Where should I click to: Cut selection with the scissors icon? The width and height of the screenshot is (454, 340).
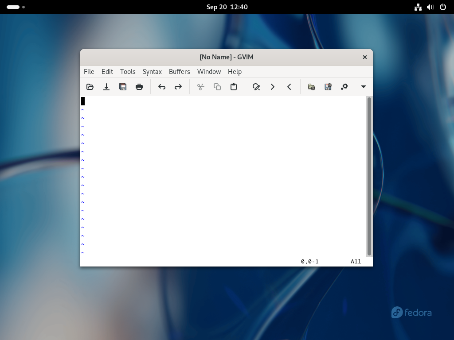click(201, 87)
